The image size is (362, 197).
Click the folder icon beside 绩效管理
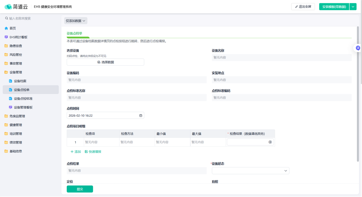(x=6, y=142)
